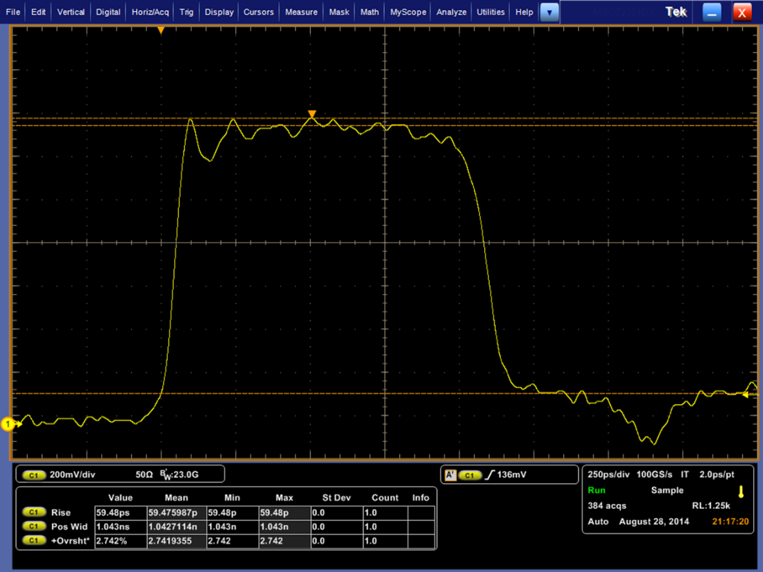Image resolution: width=763 pixels, height=572 pixels.
Task: Open the MyScope menu
Action: (408, 12)
